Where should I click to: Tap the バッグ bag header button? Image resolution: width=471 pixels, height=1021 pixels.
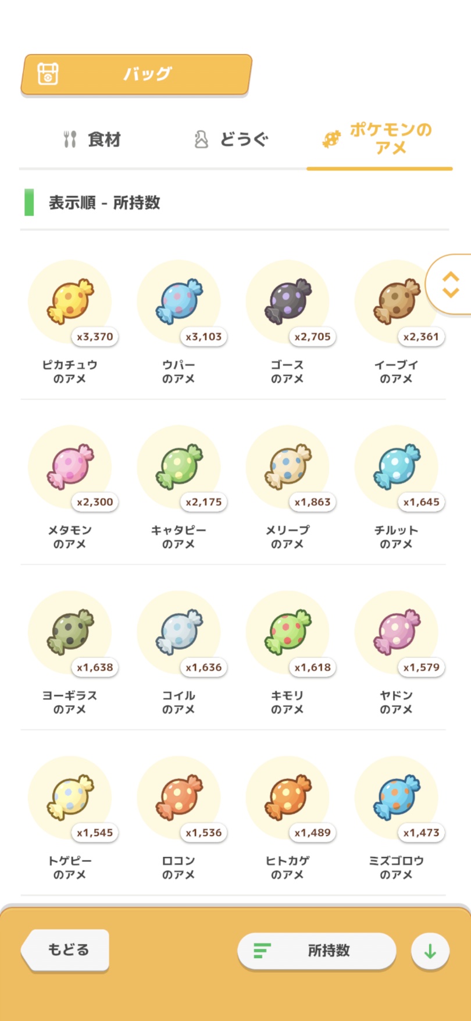pyautogui.click(x=136, y=74)
